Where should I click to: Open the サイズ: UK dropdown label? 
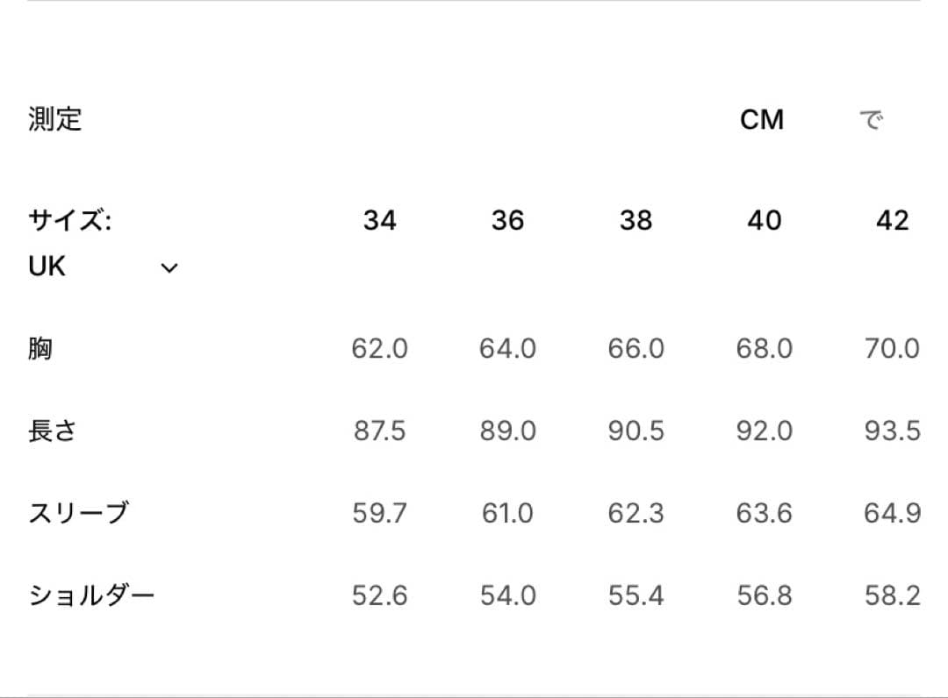(x=70, y=243)
